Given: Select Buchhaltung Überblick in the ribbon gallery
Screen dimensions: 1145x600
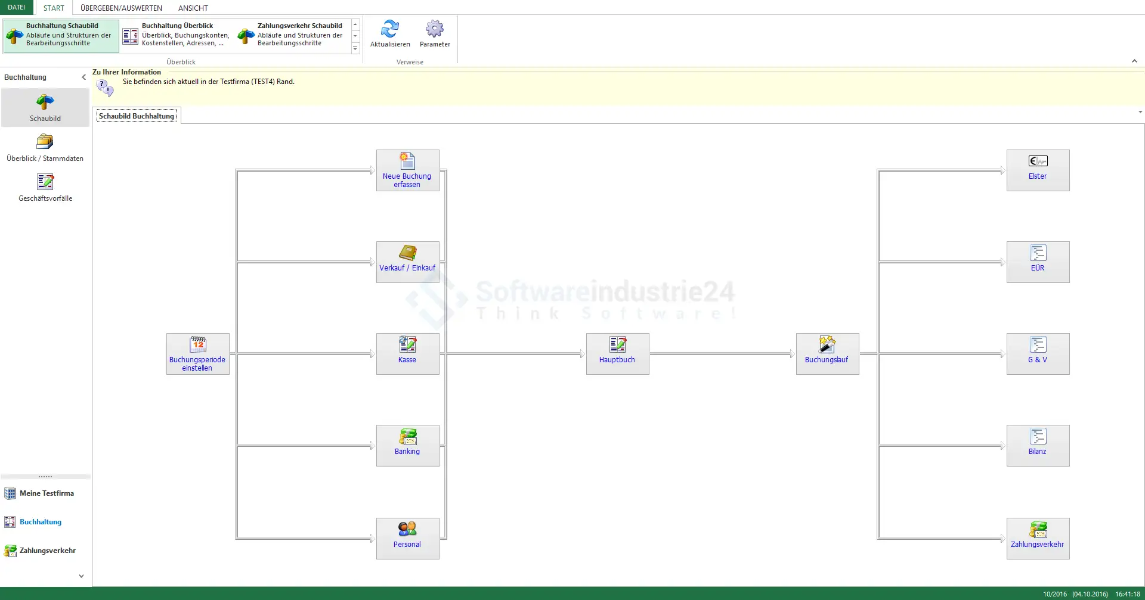Looking at the screenshot, I should [177, 35].
